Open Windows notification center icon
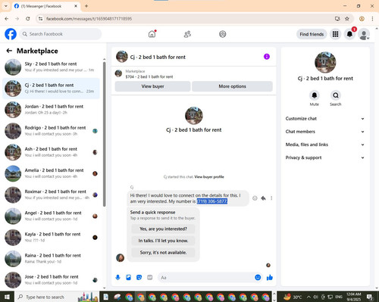Image resolution: width=379 pixels, height=302 pixels. pyautogui.click(x=370, y=297)
